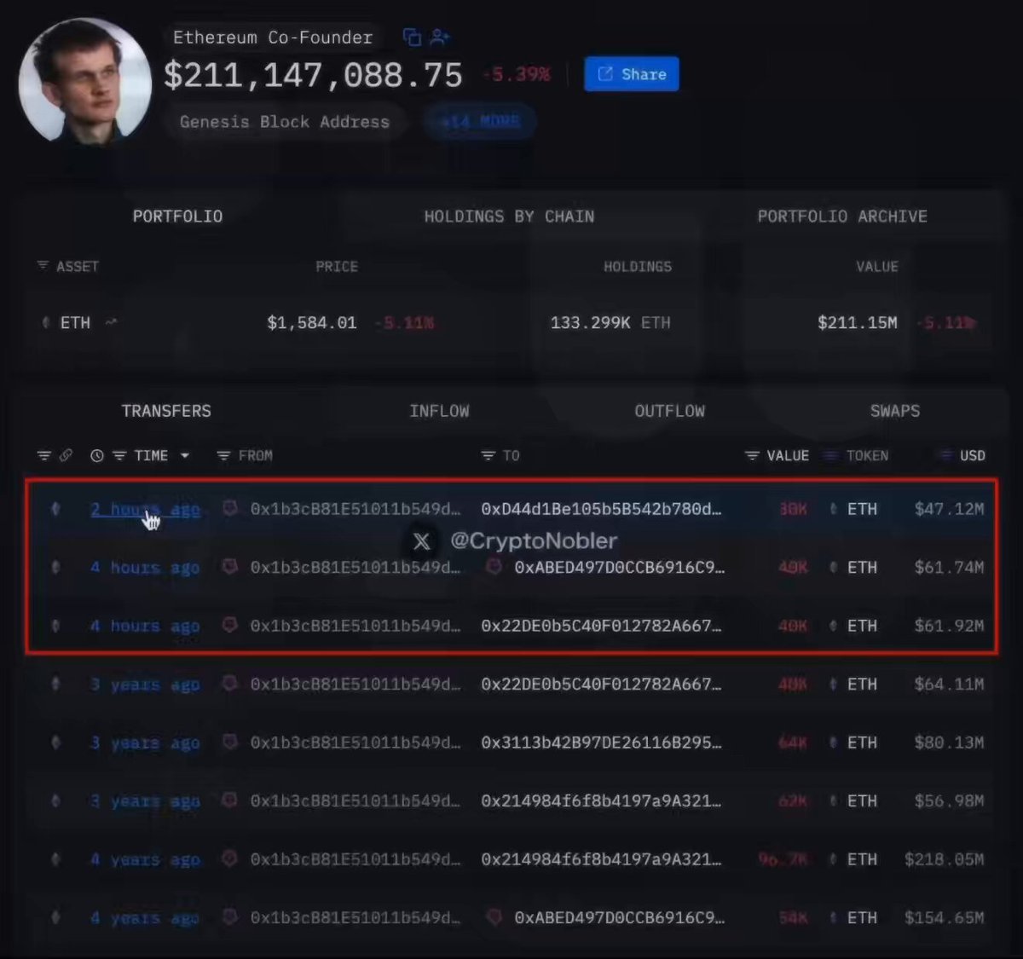1023x959 pixels.
Task: Click the ETH token icon in the $61.92M row
Action: [834, 626]
